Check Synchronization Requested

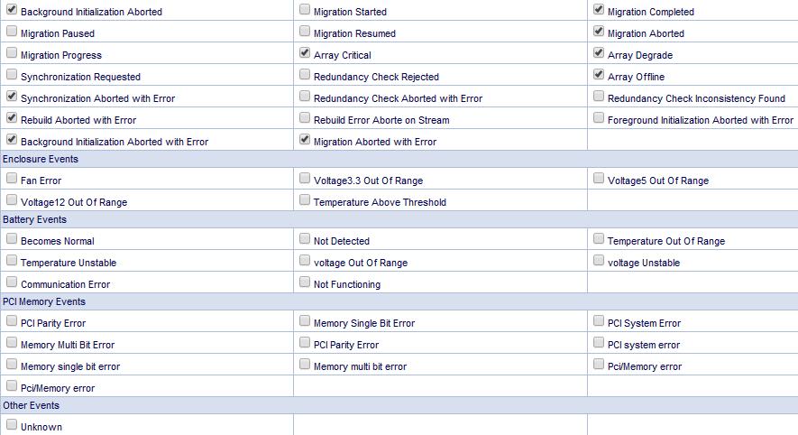[x=12, y=76]
